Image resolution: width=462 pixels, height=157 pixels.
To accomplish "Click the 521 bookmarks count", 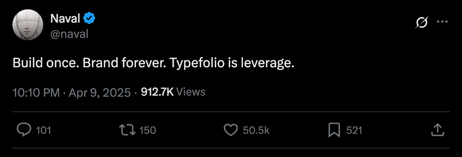I will coord(354,130).
